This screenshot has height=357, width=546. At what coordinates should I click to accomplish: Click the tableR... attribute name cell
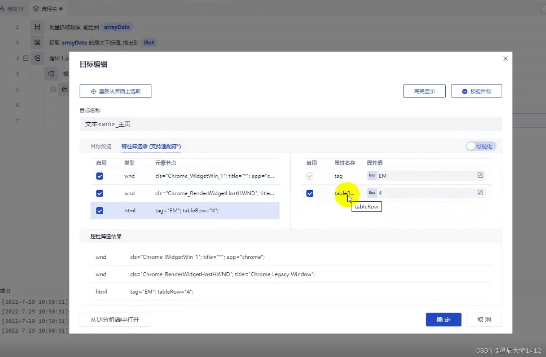[344, 193]
